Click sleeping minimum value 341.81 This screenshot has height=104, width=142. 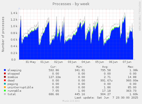[x=80, y=70]
